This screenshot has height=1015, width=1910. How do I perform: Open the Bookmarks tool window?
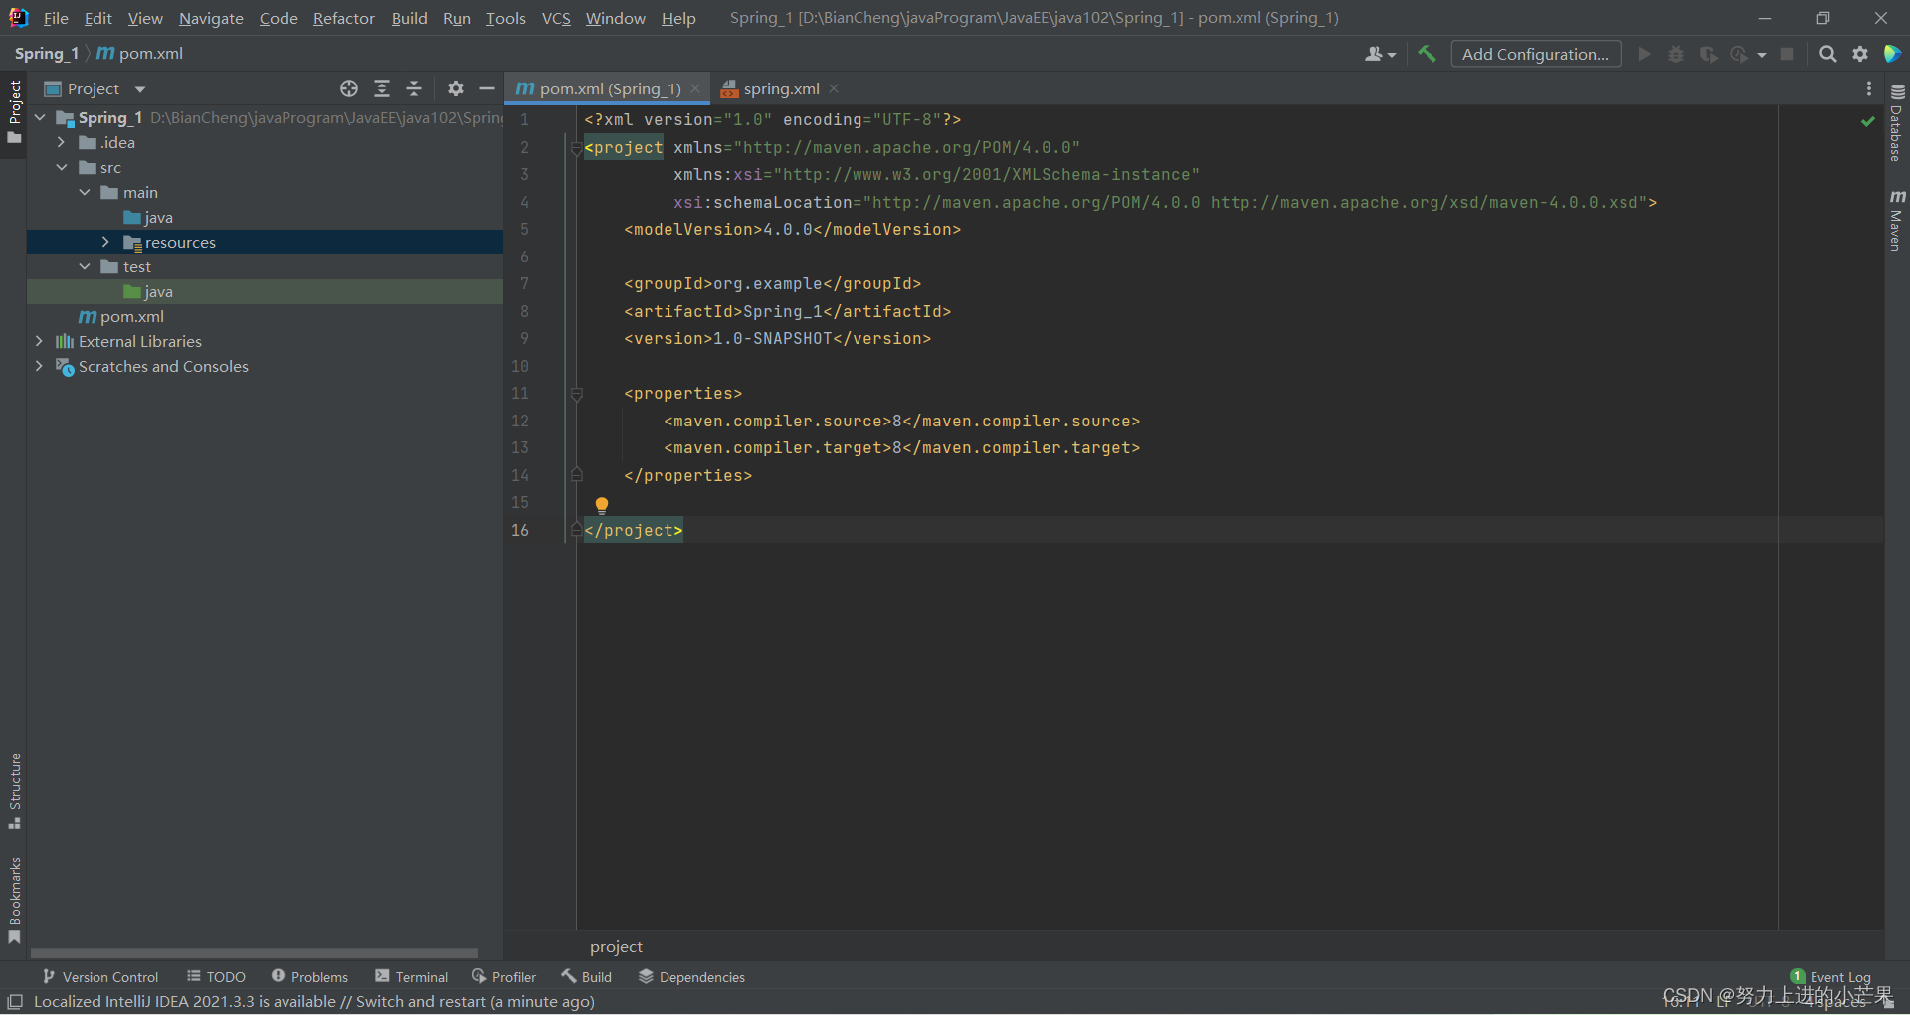[x=14, y=900]
